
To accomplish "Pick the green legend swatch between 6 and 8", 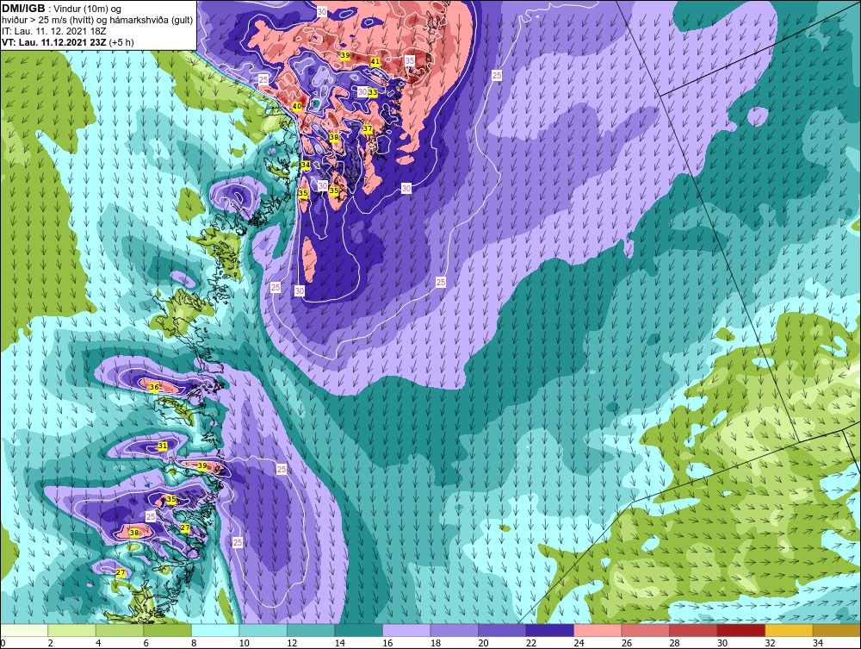I will [x=168, y=630].
